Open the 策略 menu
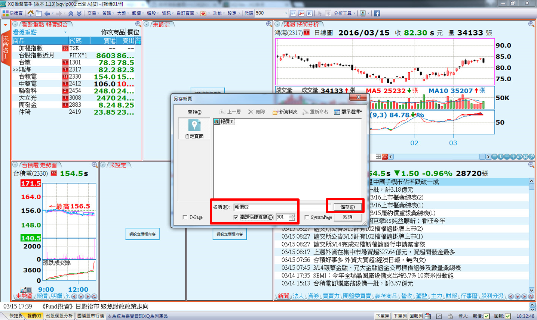 [108, 13]
